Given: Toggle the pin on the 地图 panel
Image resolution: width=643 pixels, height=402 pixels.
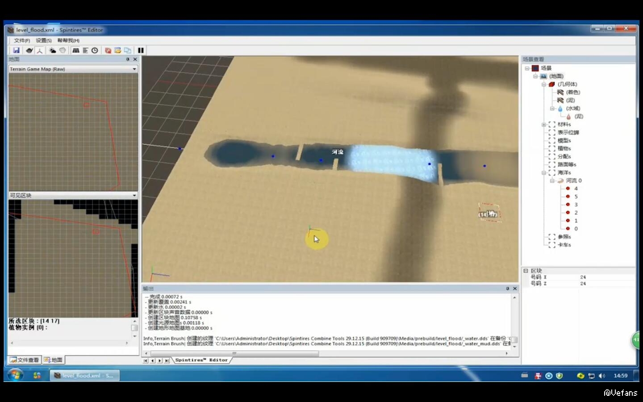Looking at the screenshot, I should tap(128, 59).
